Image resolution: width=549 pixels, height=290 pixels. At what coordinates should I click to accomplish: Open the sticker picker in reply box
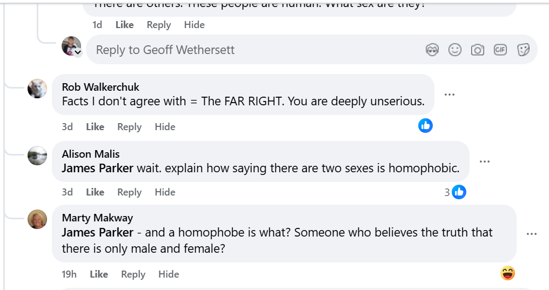[523, 50]
